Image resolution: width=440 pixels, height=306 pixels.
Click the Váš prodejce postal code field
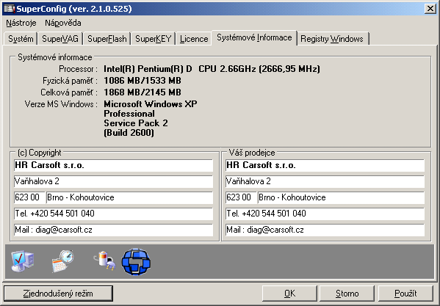coord(241,197)
